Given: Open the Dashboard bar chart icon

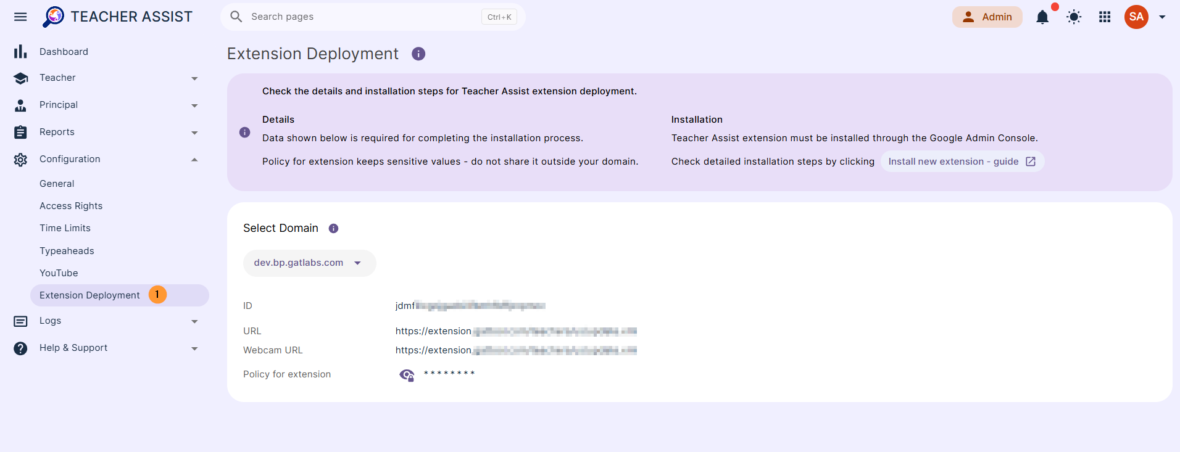Looking at the screenshot, I should pos(20,51).
